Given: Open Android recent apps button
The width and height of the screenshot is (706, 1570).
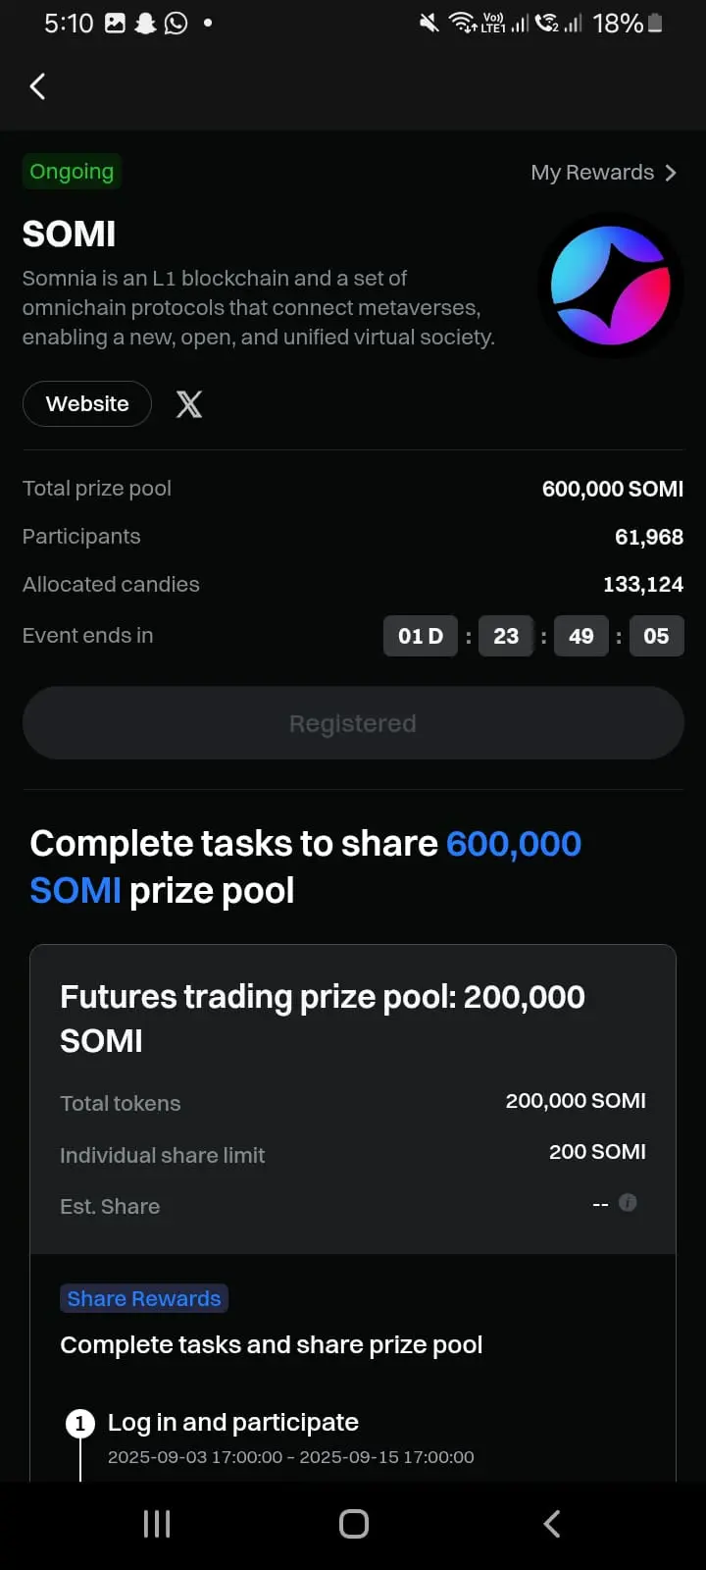Looking at the screenshot, I should (157, 1523).
